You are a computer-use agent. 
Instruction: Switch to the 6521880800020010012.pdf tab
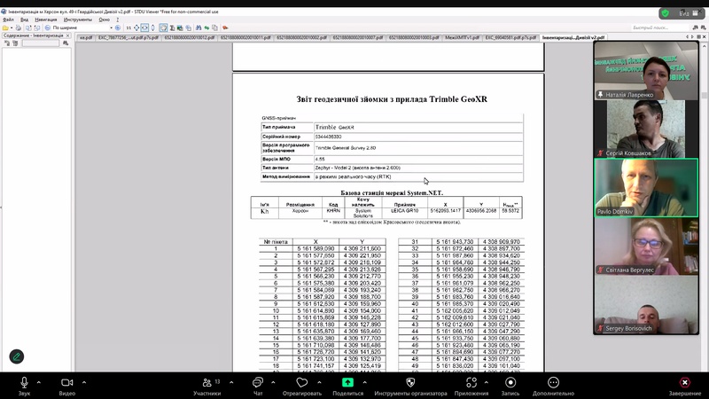189,37
